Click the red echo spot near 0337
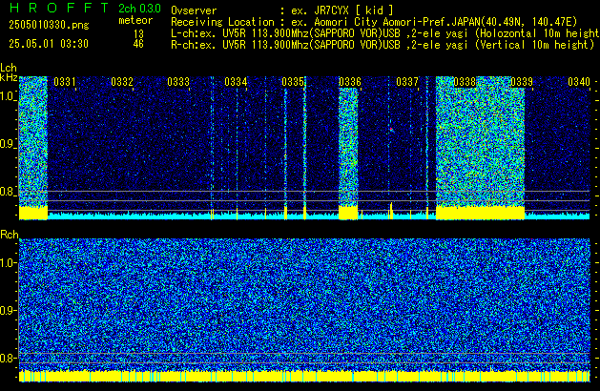Viewport: 600px width, 391px height. (x=391, y=130)
